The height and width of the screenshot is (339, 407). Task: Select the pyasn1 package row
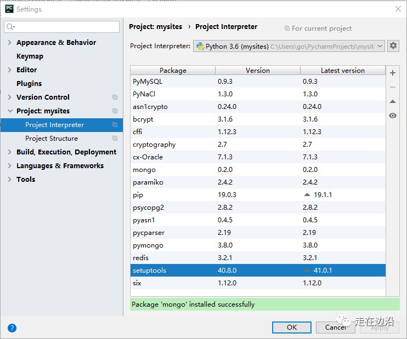258,220
